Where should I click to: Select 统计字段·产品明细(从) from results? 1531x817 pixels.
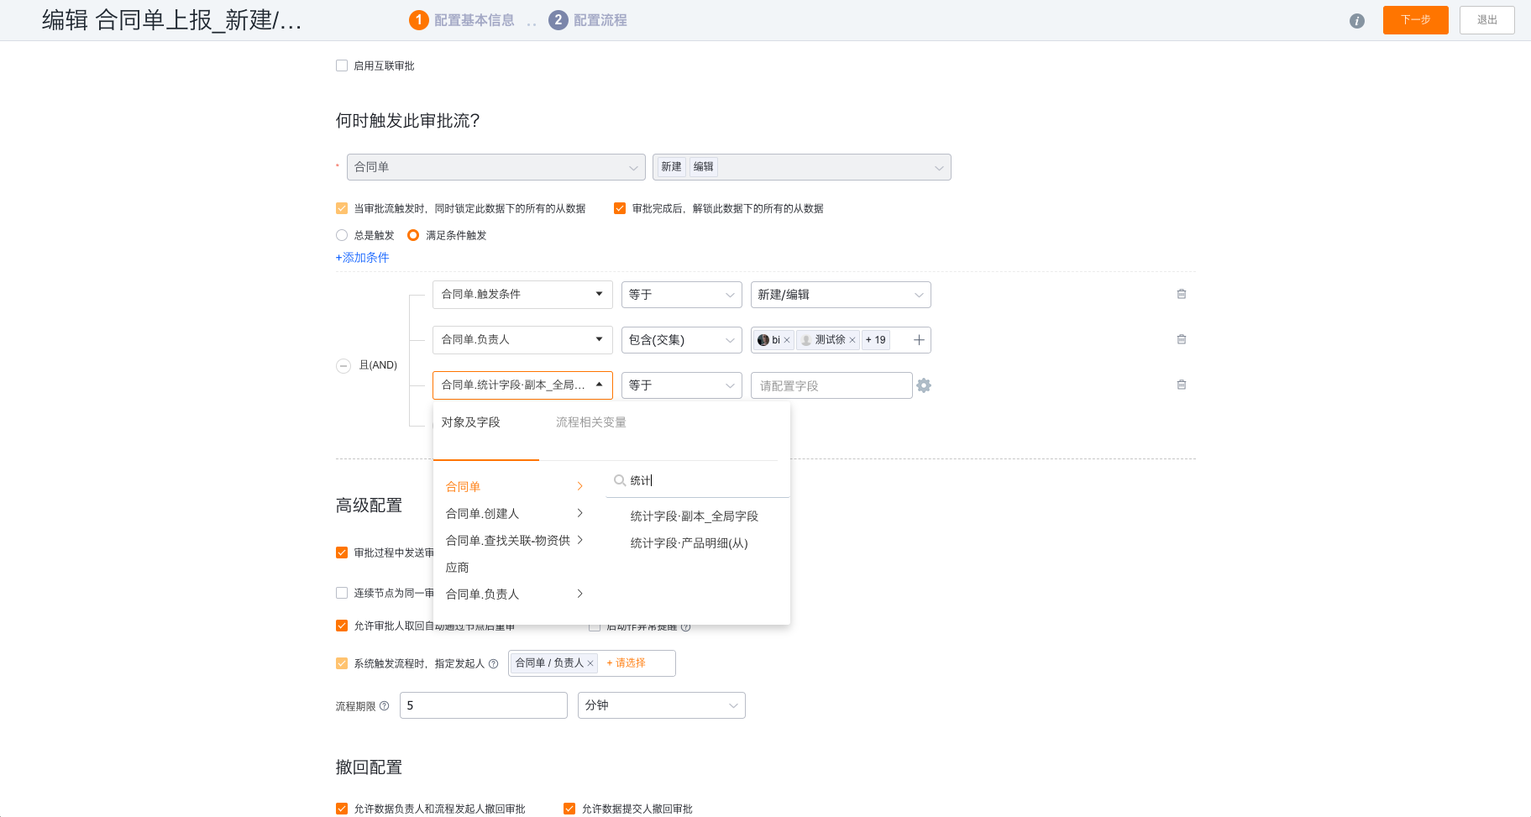tap(689, 543)
